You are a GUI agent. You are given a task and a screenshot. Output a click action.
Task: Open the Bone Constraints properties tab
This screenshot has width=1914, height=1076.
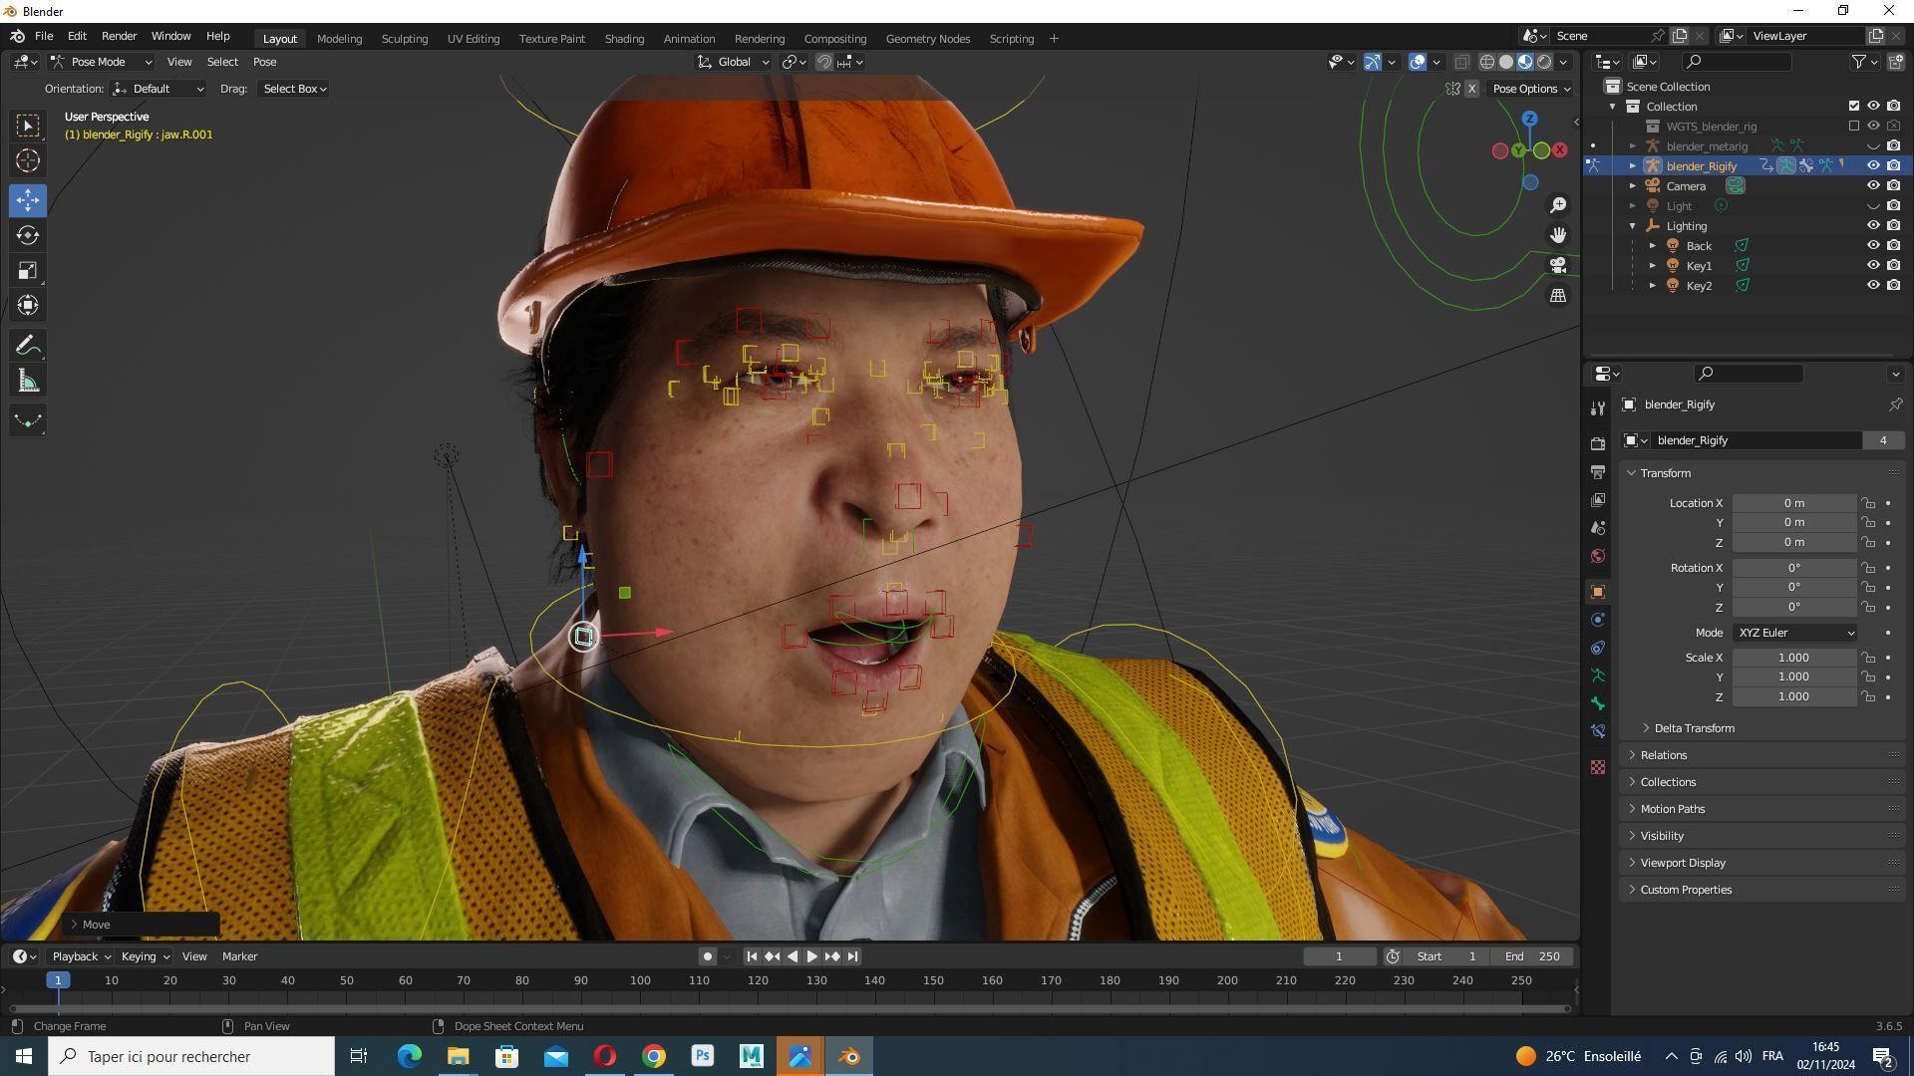pyautogui.click(x=1598, y=731)
